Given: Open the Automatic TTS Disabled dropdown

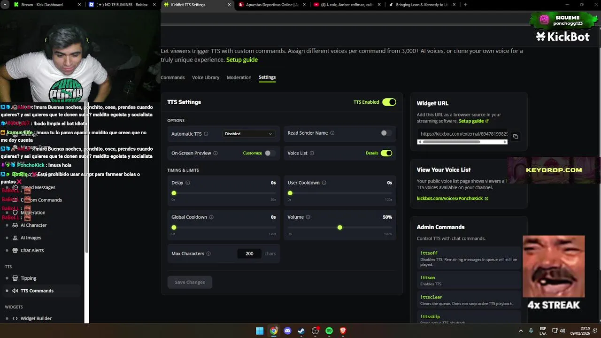Looking at the screenshot, I should (x=248, y=134).
